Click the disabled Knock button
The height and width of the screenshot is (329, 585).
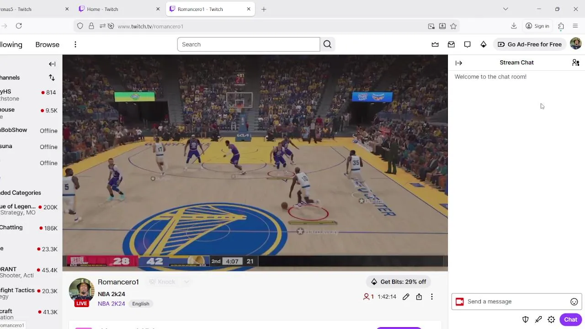click(x=162, y=282)
